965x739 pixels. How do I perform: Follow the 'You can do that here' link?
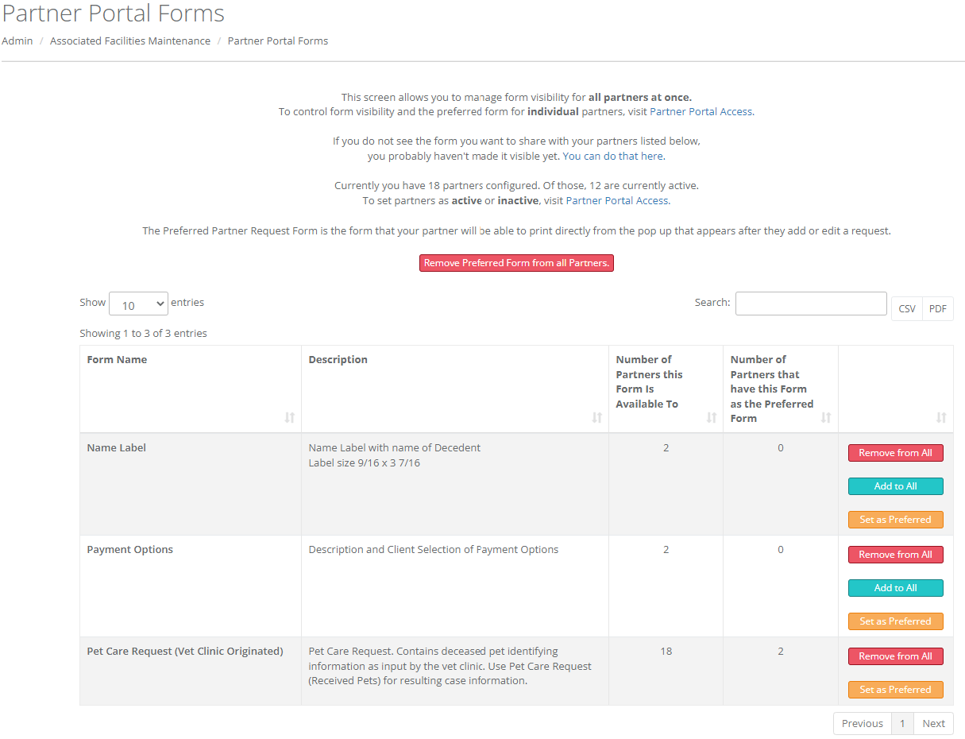coord(612,157)
